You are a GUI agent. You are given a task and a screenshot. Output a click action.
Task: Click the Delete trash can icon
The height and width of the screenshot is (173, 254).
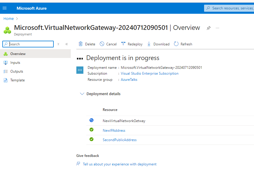[x=80, y=44]
